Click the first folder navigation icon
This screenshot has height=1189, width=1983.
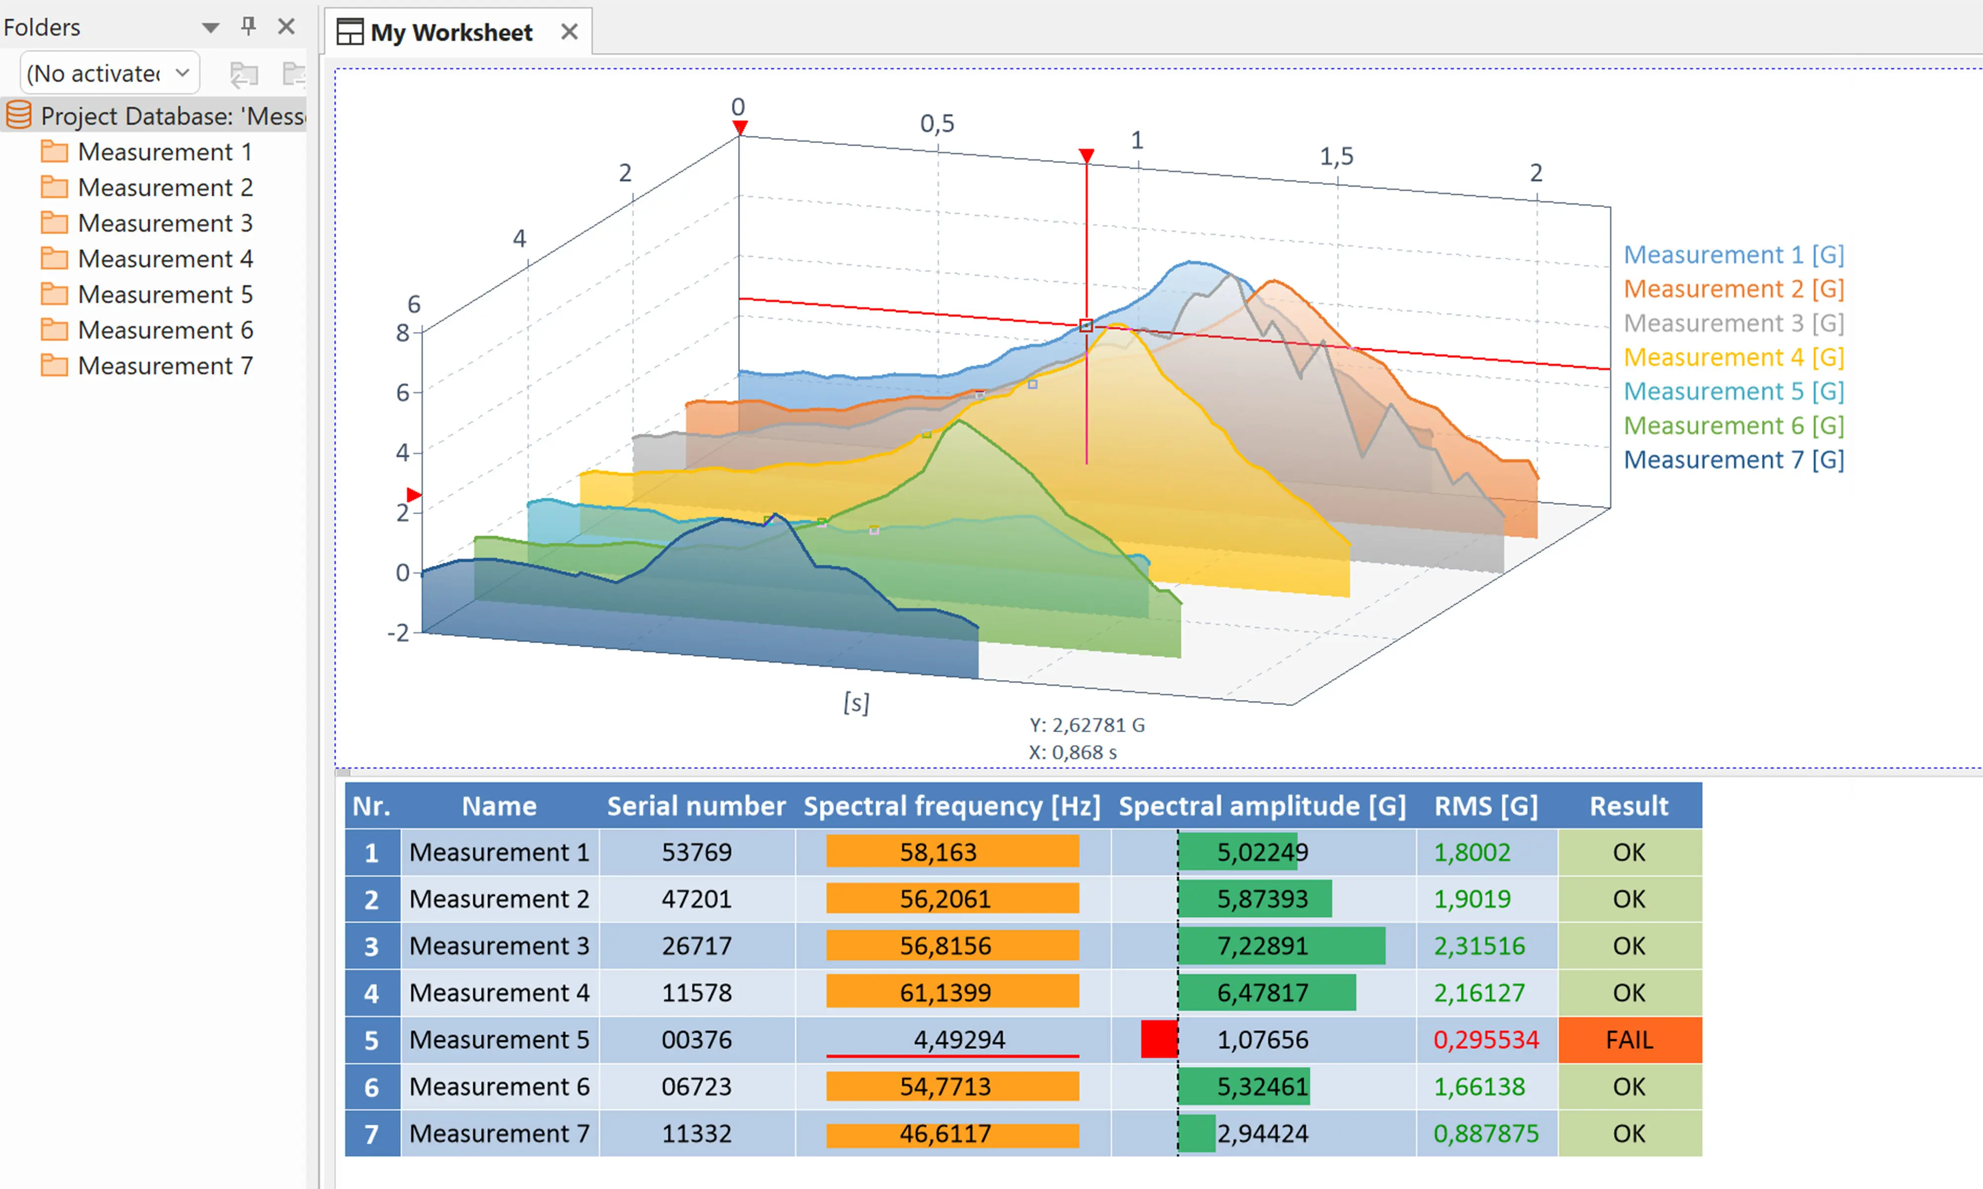(244, 74)
